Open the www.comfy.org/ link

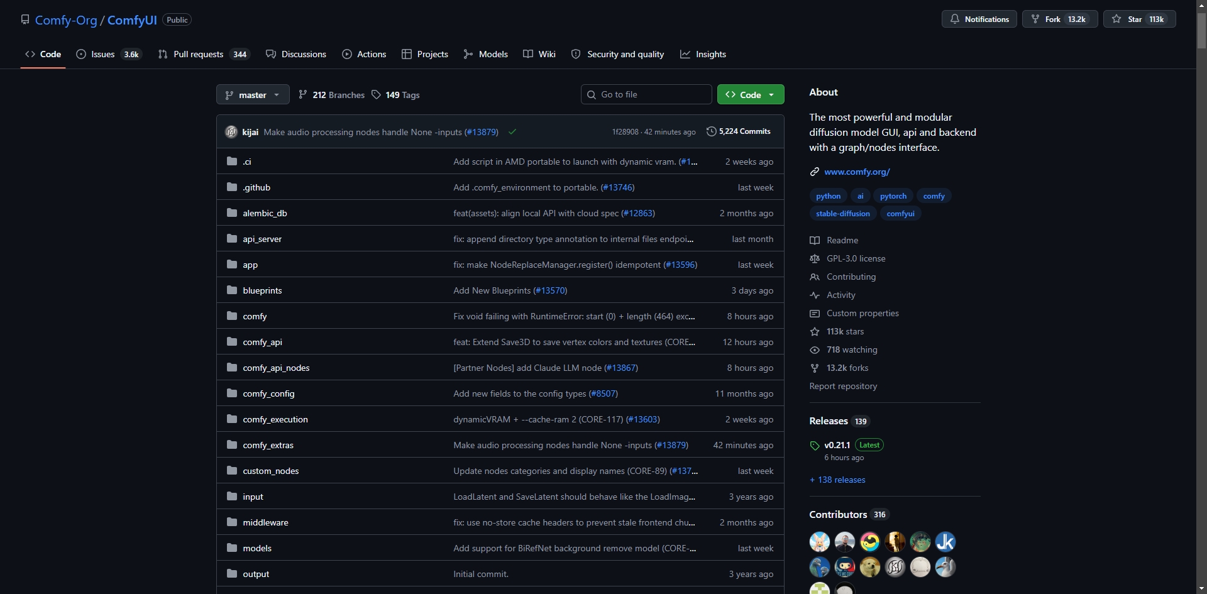(x=857, y=172)
